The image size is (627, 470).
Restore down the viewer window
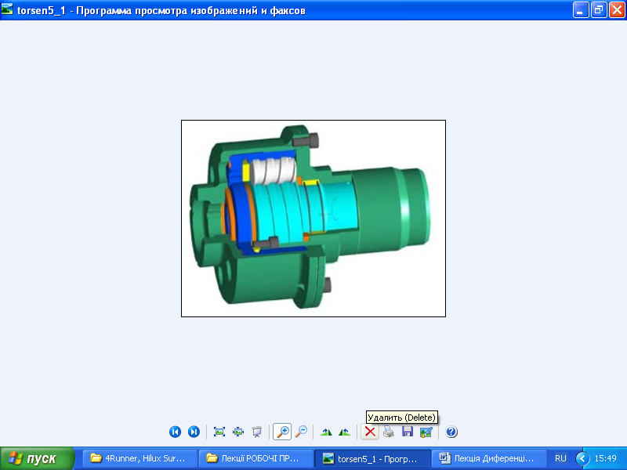[x=599, y=10]
